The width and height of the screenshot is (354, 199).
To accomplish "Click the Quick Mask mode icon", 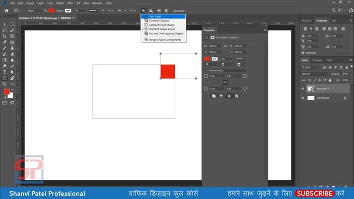I will (x=4, y=103).
